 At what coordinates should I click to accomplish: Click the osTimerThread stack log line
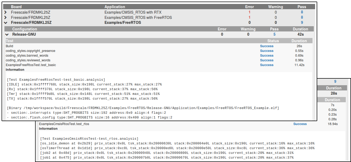[177, 148]
